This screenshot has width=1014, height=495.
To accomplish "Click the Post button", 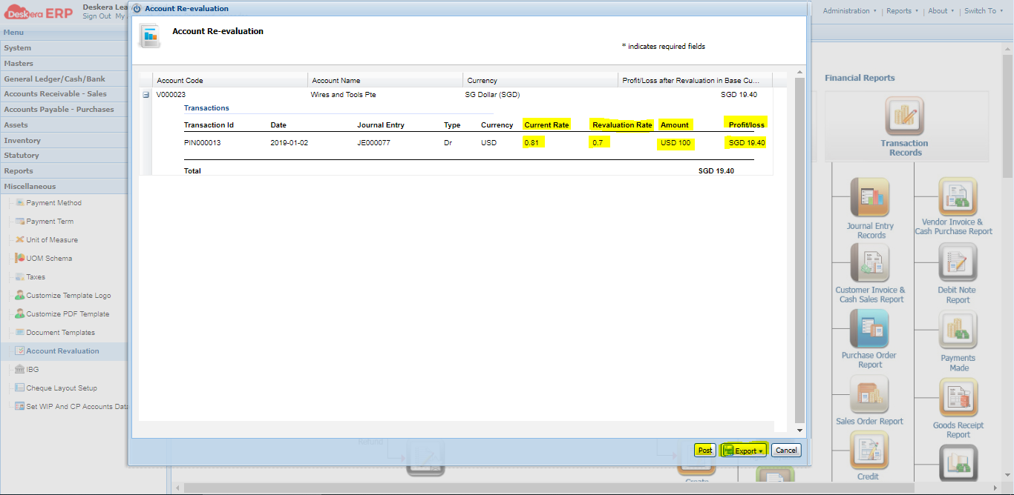I will (x=703, y=450).
